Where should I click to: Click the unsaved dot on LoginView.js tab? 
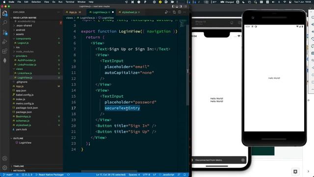pyautogui.click(x=113, y=12)
